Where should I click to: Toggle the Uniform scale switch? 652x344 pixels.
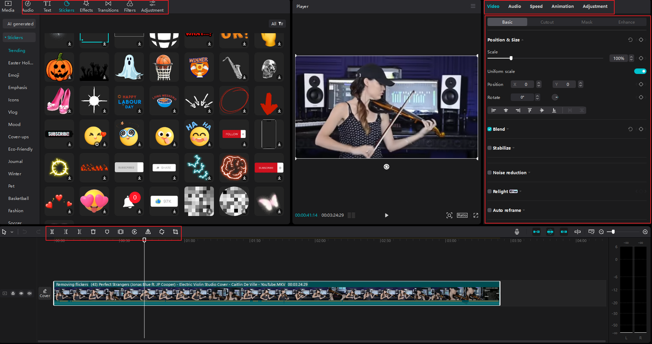(640, 71)
